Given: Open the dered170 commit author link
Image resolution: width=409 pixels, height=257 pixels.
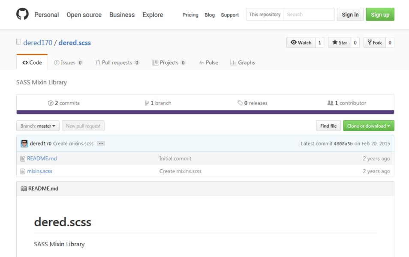Looking at the screenshot, I should [x=40, y=143].
